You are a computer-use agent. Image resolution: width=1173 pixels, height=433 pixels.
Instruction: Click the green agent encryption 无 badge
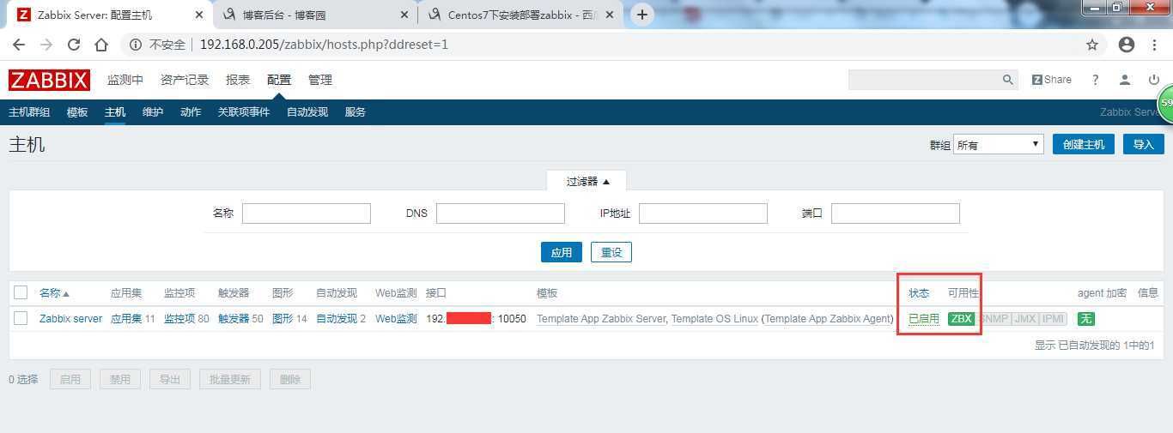point(1086,319)
